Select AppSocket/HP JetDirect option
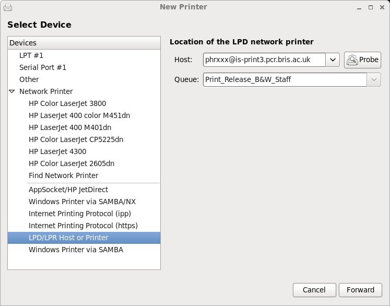Screen dimensions: 390x306 tap(68, 190)
